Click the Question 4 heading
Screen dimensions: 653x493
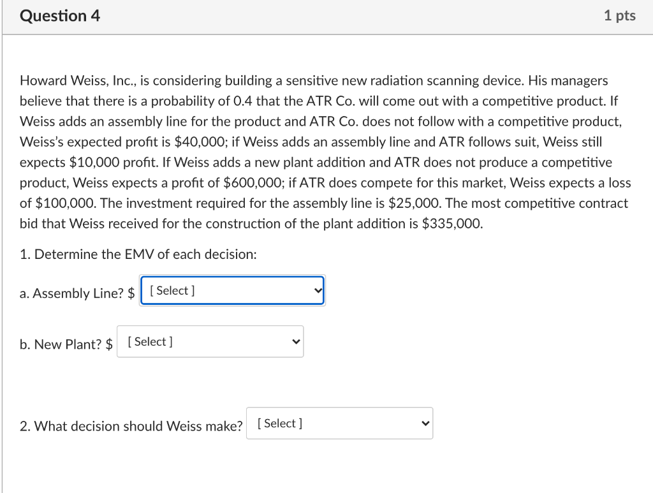(x=60, y=16)
